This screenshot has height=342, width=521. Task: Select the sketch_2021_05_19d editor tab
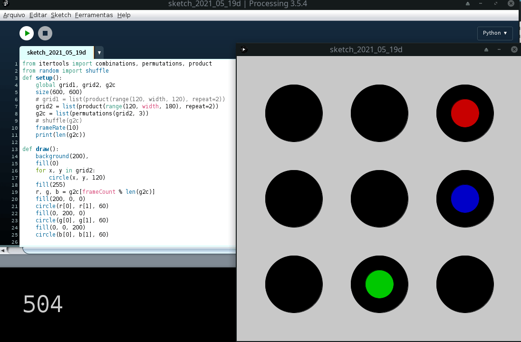(57, 52)
